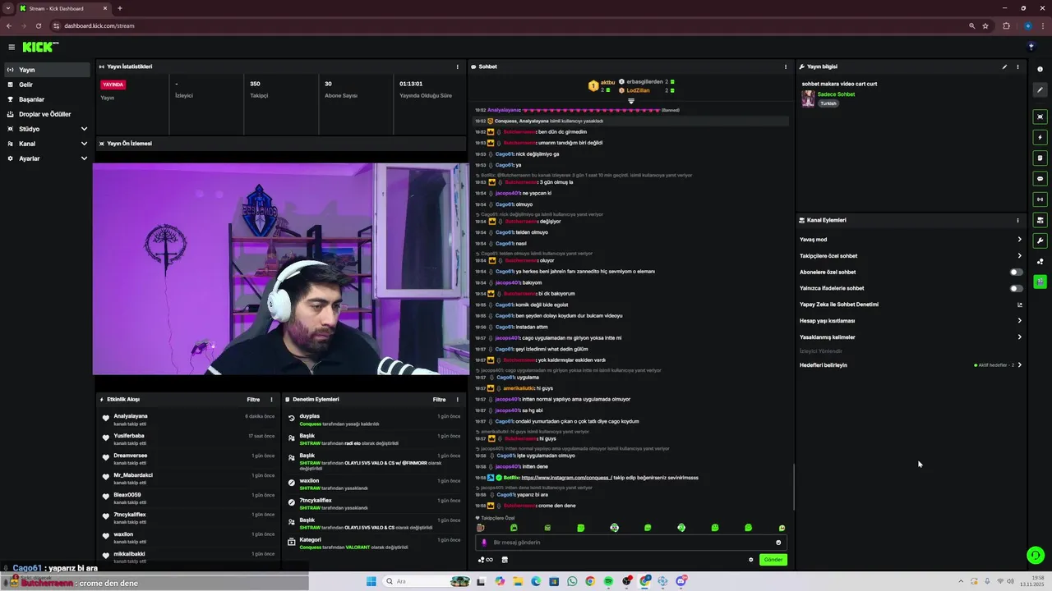Select Droplar ve Ödüller in sidebar
This screenshot has width=1052, height=591.
(48, 114)
